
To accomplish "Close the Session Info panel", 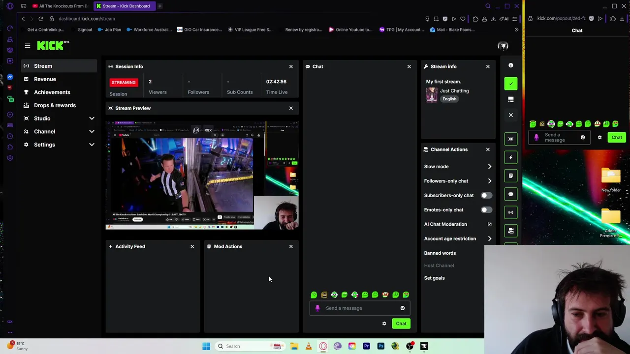I will (291, 66).
